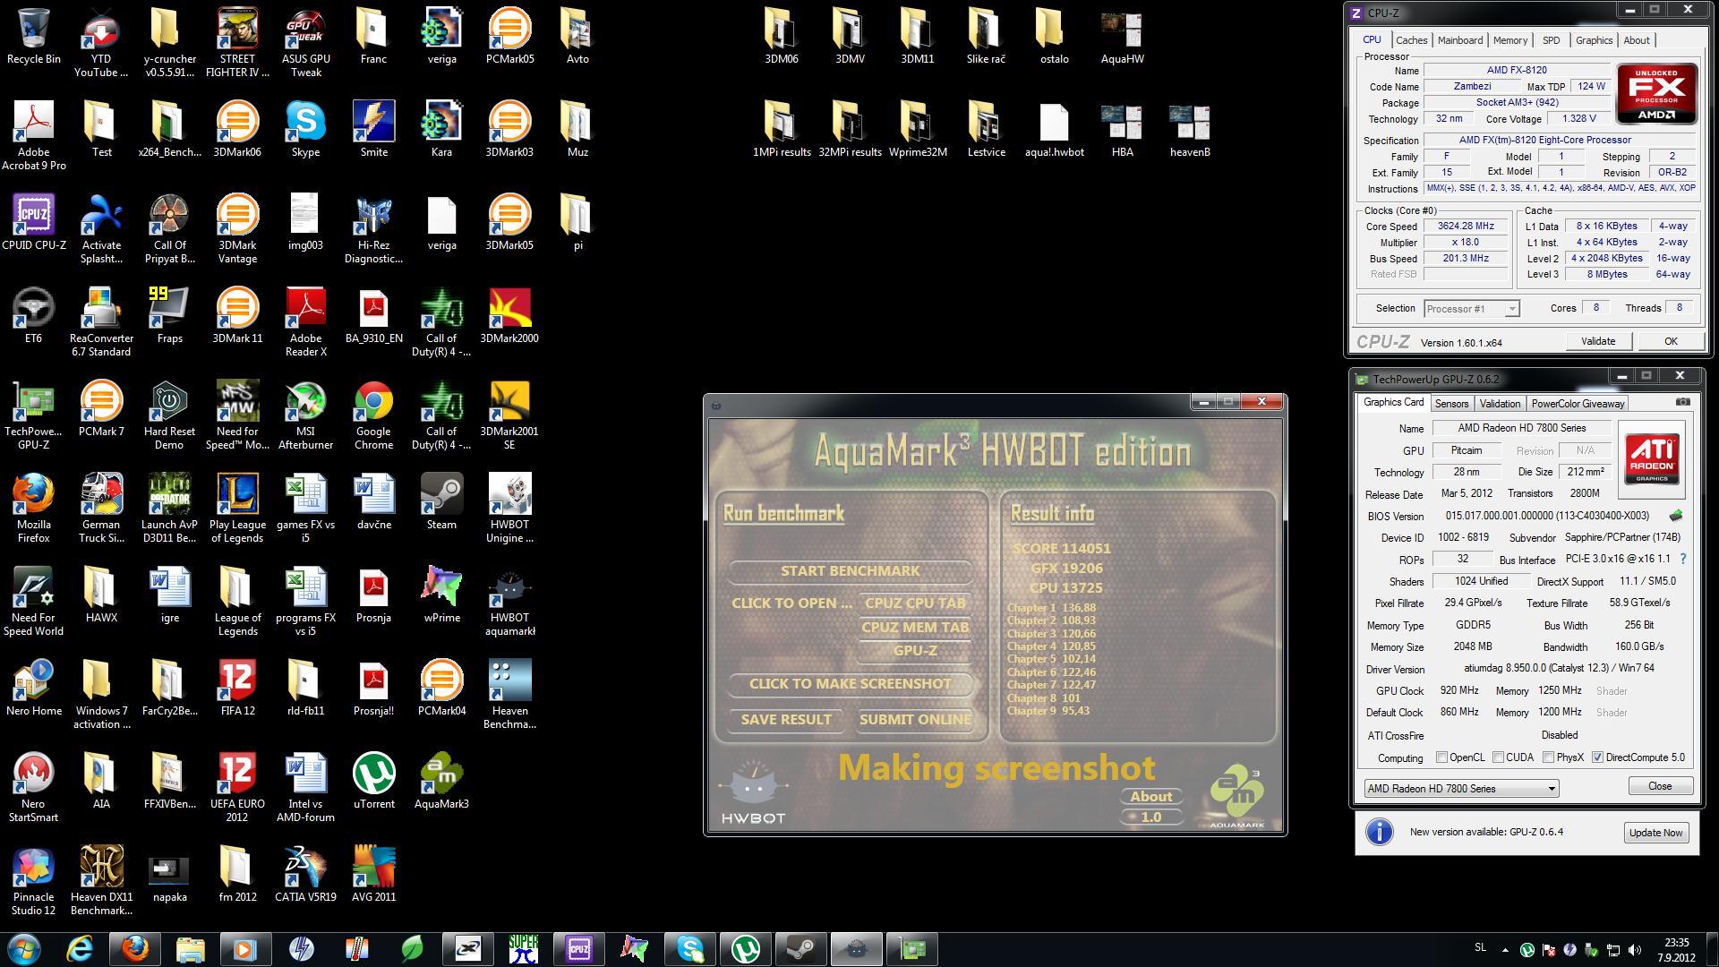Click Update Now for GPU-Z 0.6.4
The image size is (1719, 967).
[x=1655, y=833]
